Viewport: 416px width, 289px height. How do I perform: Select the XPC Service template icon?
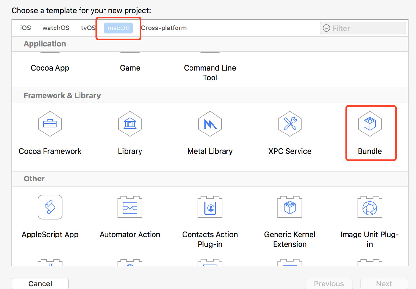point(290,124)
